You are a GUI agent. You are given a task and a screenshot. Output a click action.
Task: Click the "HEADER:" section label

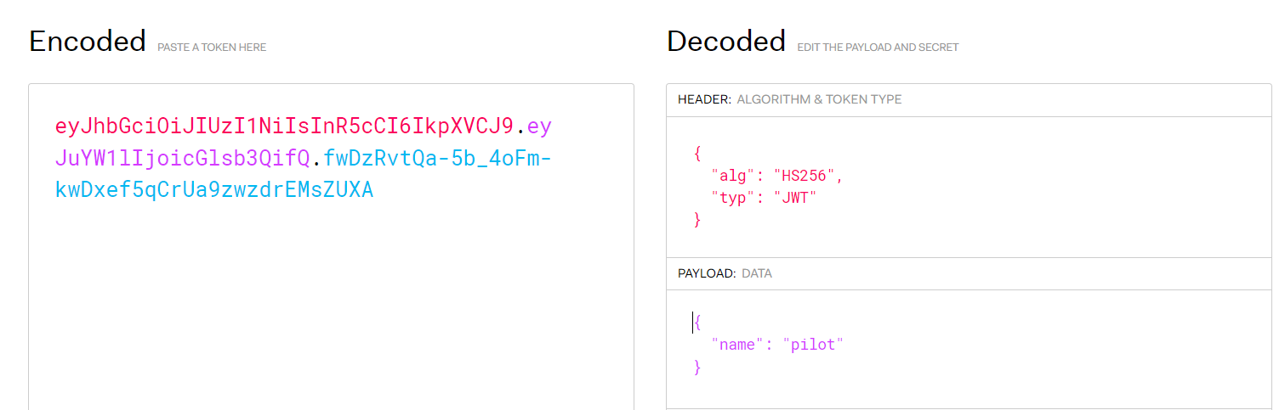tap(704, 99)
